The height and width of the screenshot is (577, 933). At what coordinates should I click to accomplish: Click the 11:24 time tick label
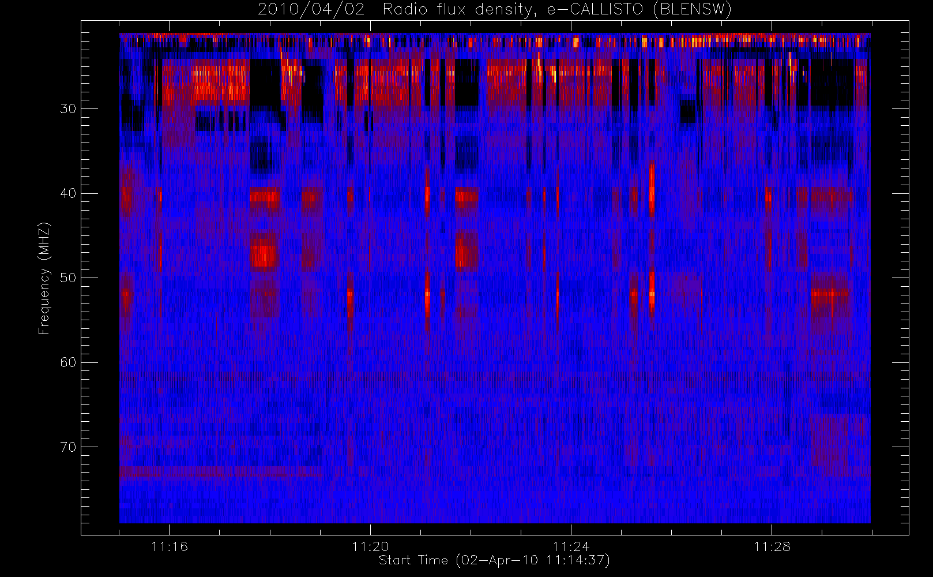tap(571, 546)
